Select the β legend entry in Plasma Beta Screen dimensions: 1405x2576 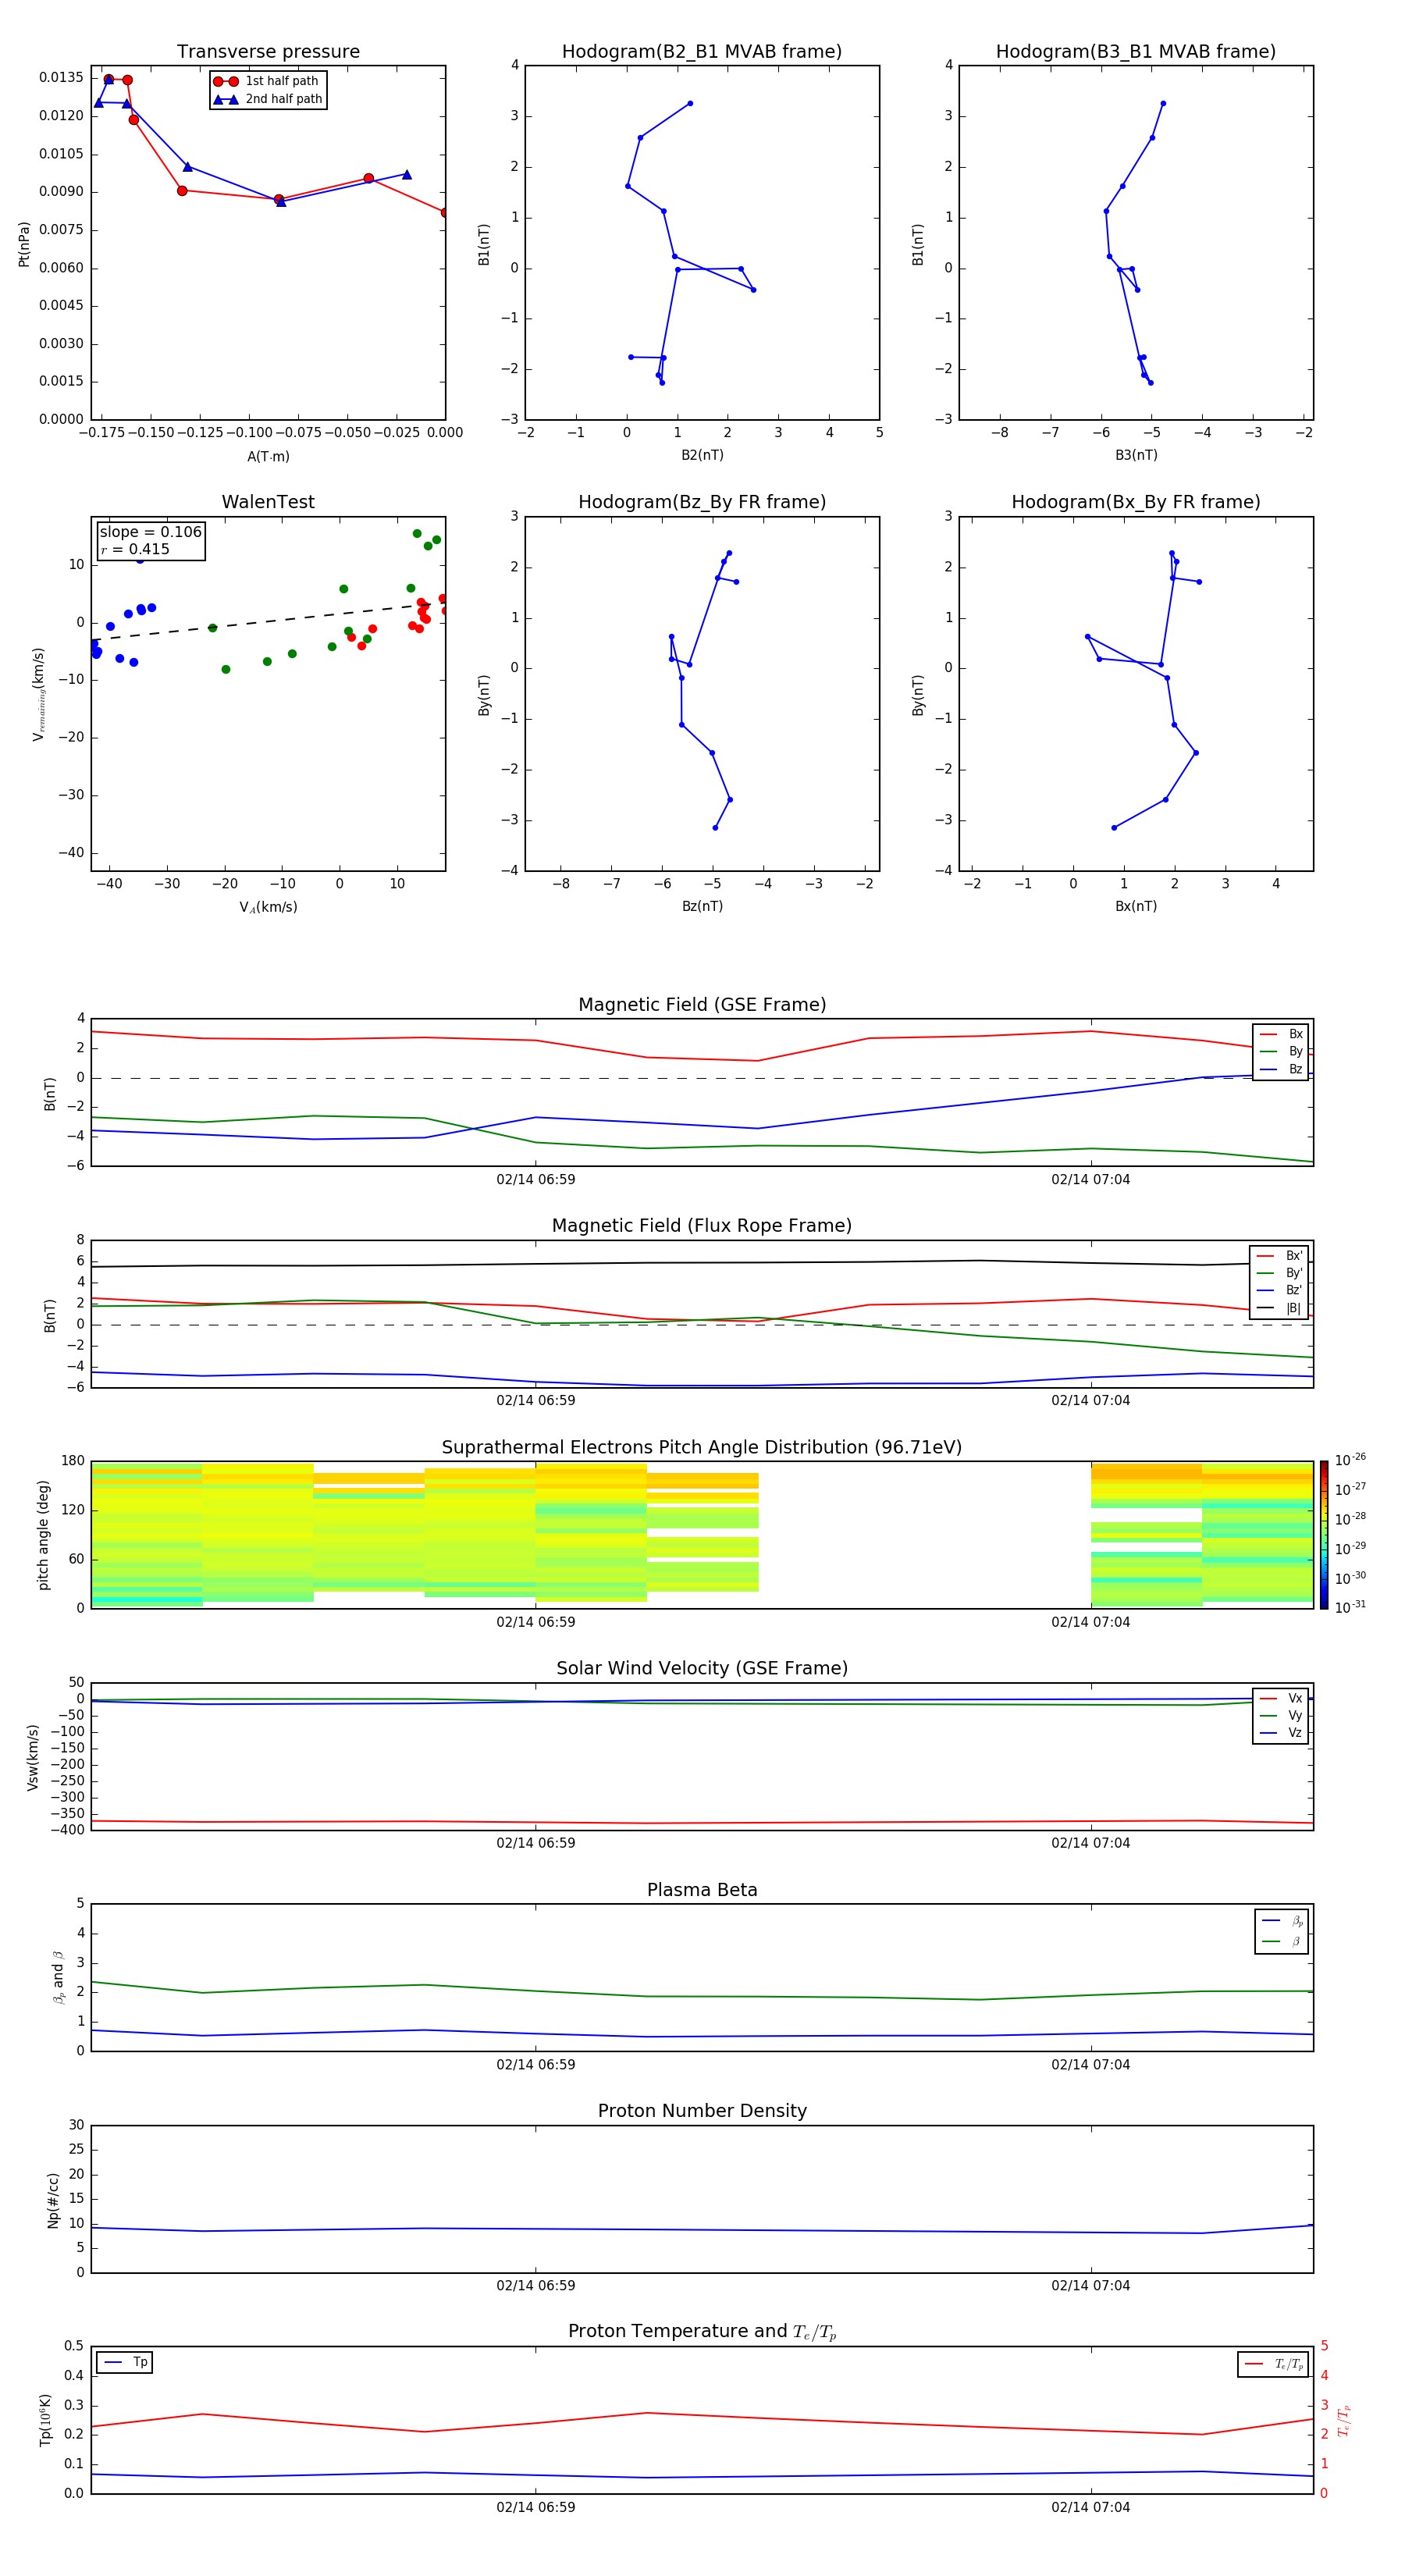coord(1282,1942)
